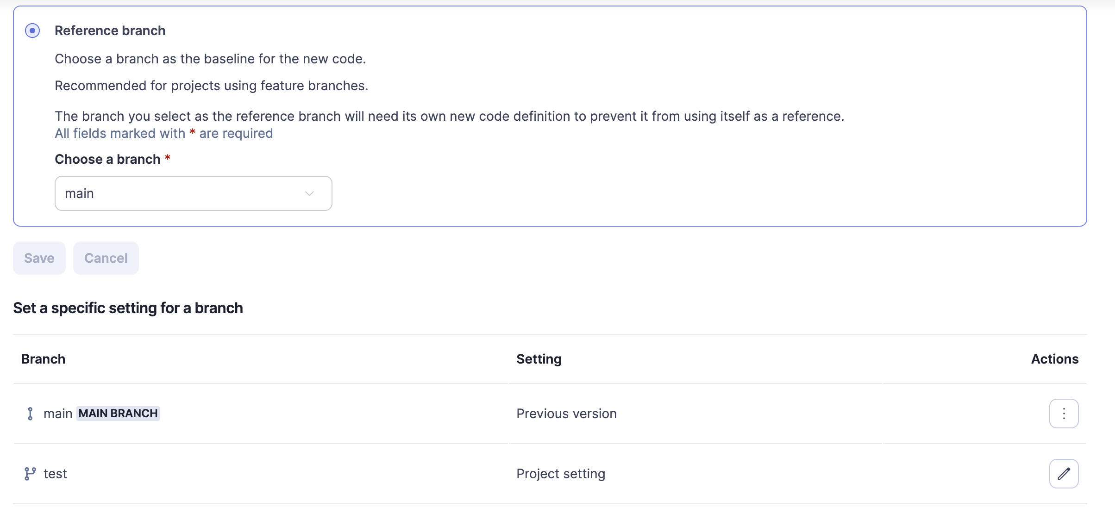Click the Previous version setting text
The height and width of the screenshot is (519, 1115).
566,414
